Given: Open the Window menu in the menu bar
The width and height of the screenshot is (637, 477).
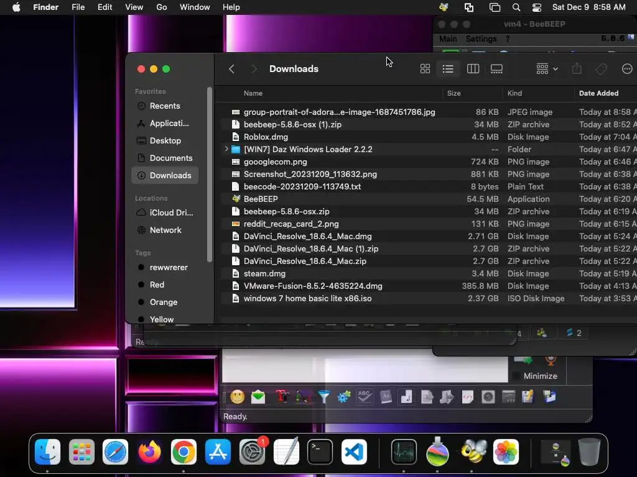Looking at the screenshot, I should (x=195, y=7).
